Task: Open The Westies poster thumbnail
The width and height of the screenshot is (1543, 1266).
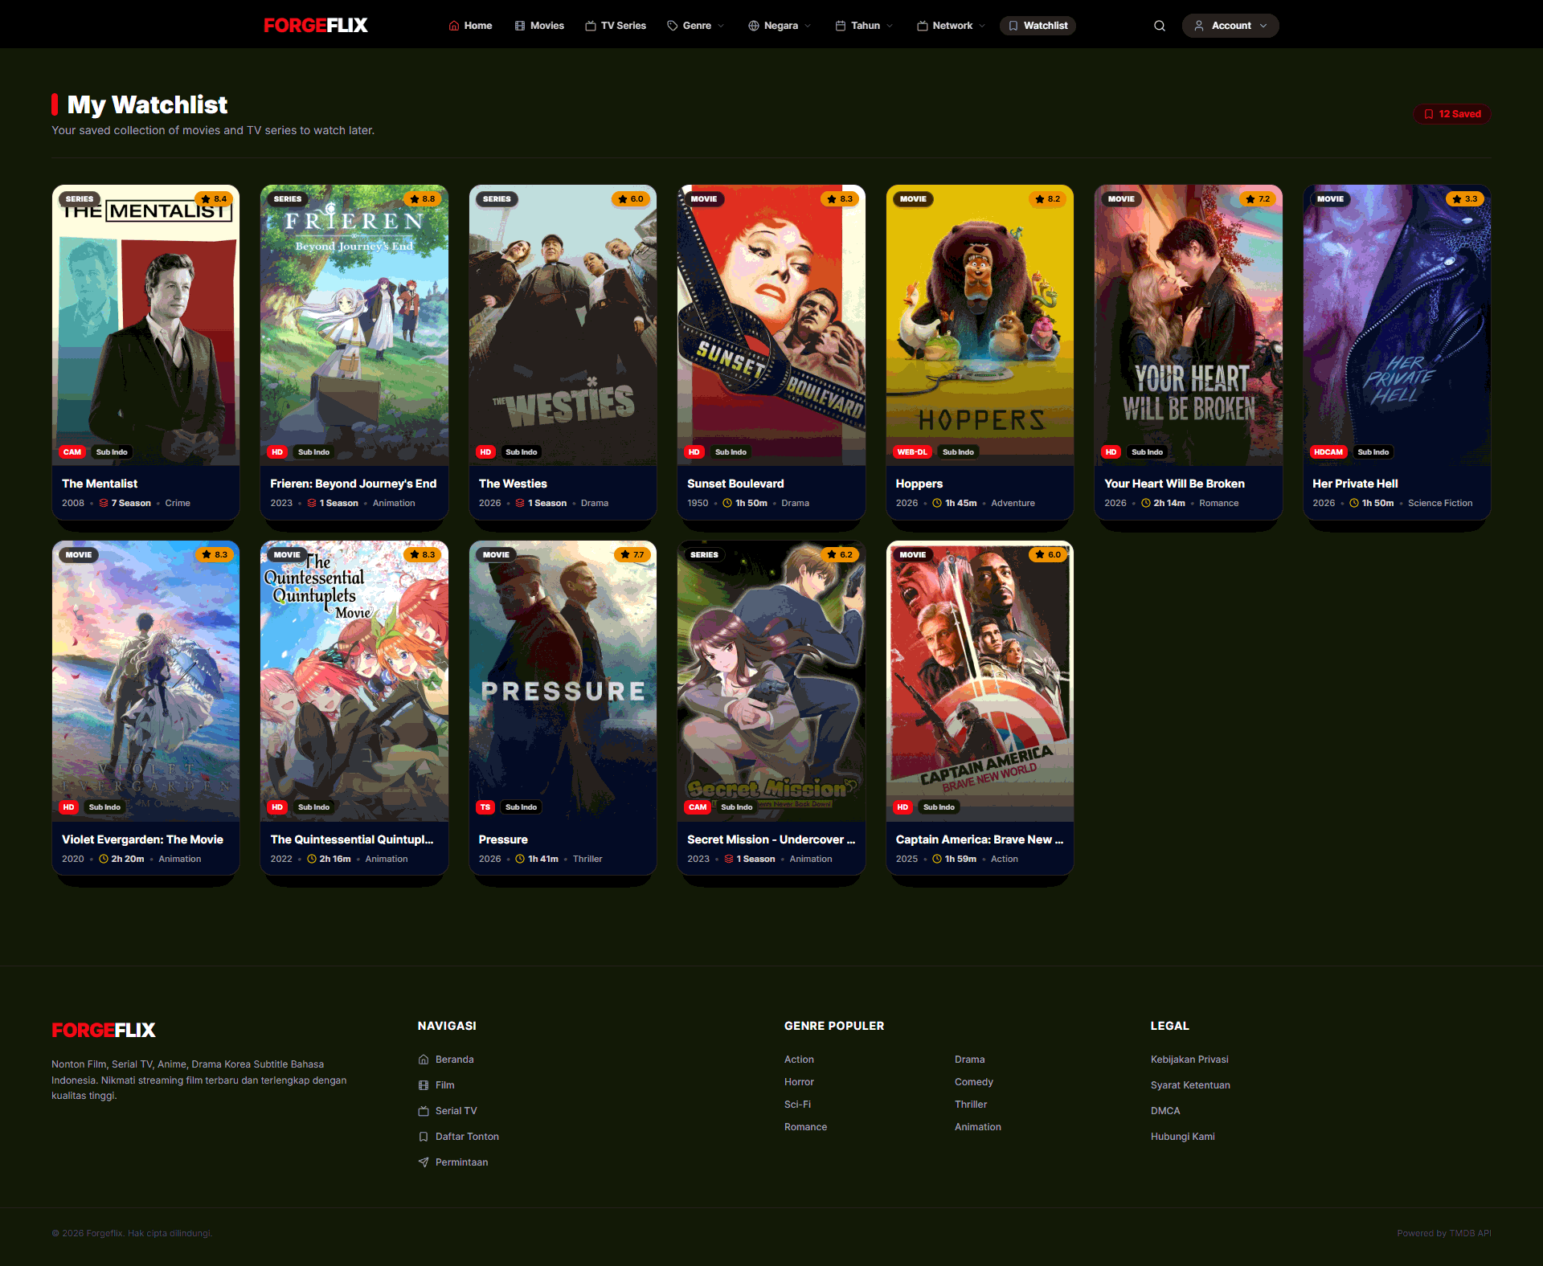Action: click(563, 325)
